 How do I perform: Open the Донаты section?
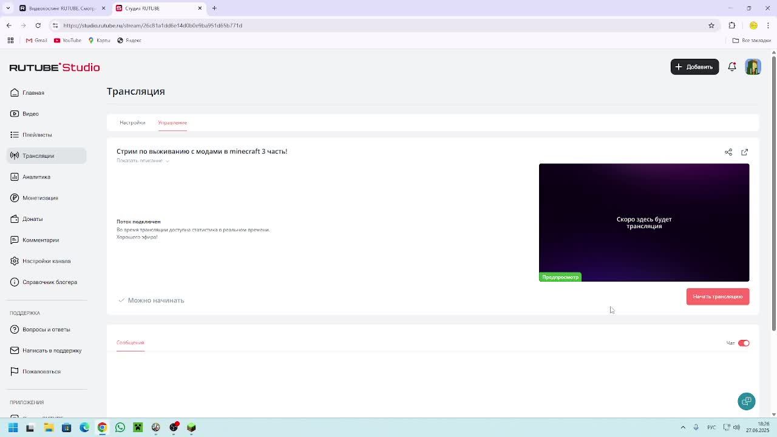coord(27,219)
